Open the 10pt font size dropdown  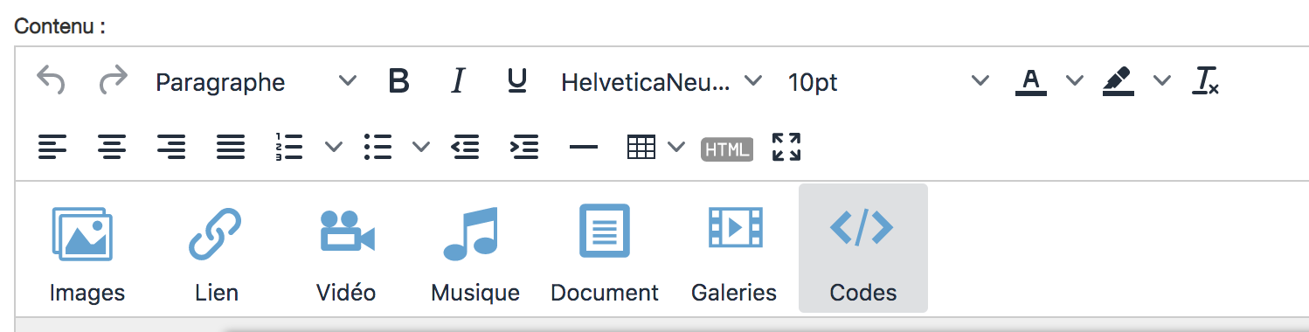click(x=888, y=81)
